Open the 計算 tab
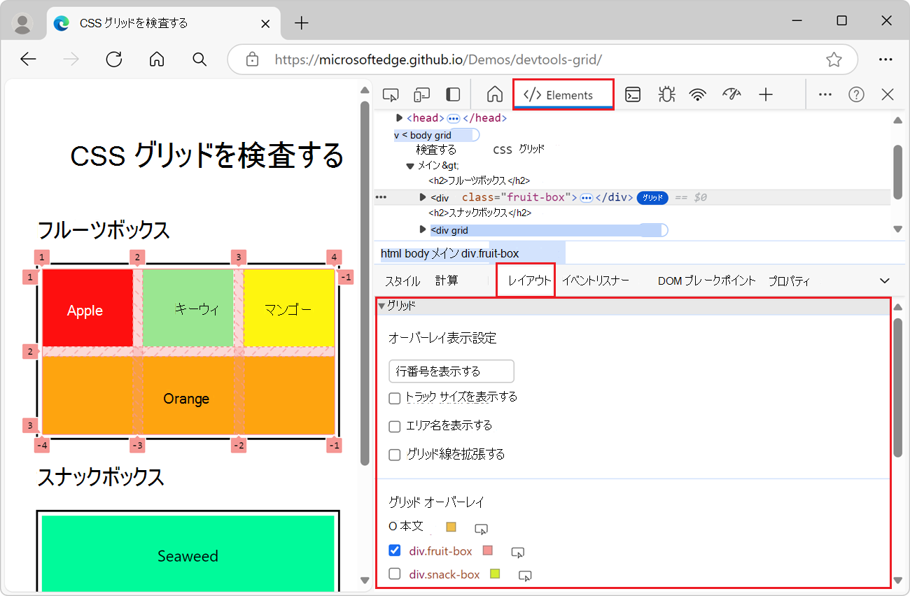 (x=445, y=281)
